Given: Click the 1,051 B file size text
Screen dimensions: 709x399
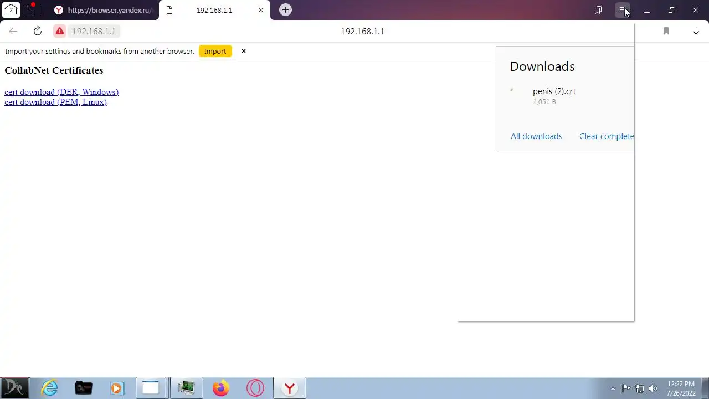Looking at the screenshot, I should click(x=544, y=102).
